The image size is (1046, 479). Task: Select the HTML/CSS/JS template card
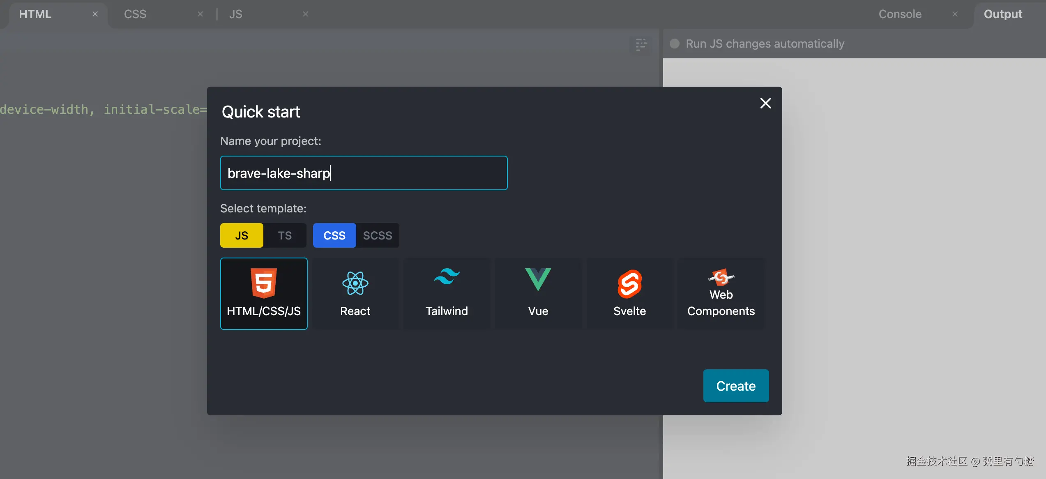pos(264,293)
